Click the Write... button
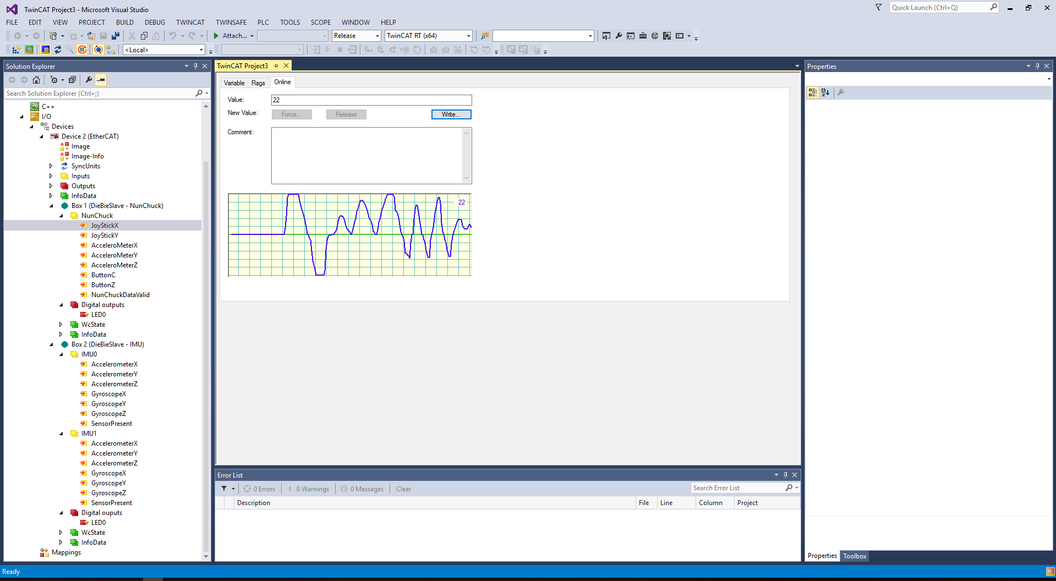The image size is (1056, 581). pyautogui.click(x=451, y=114)
